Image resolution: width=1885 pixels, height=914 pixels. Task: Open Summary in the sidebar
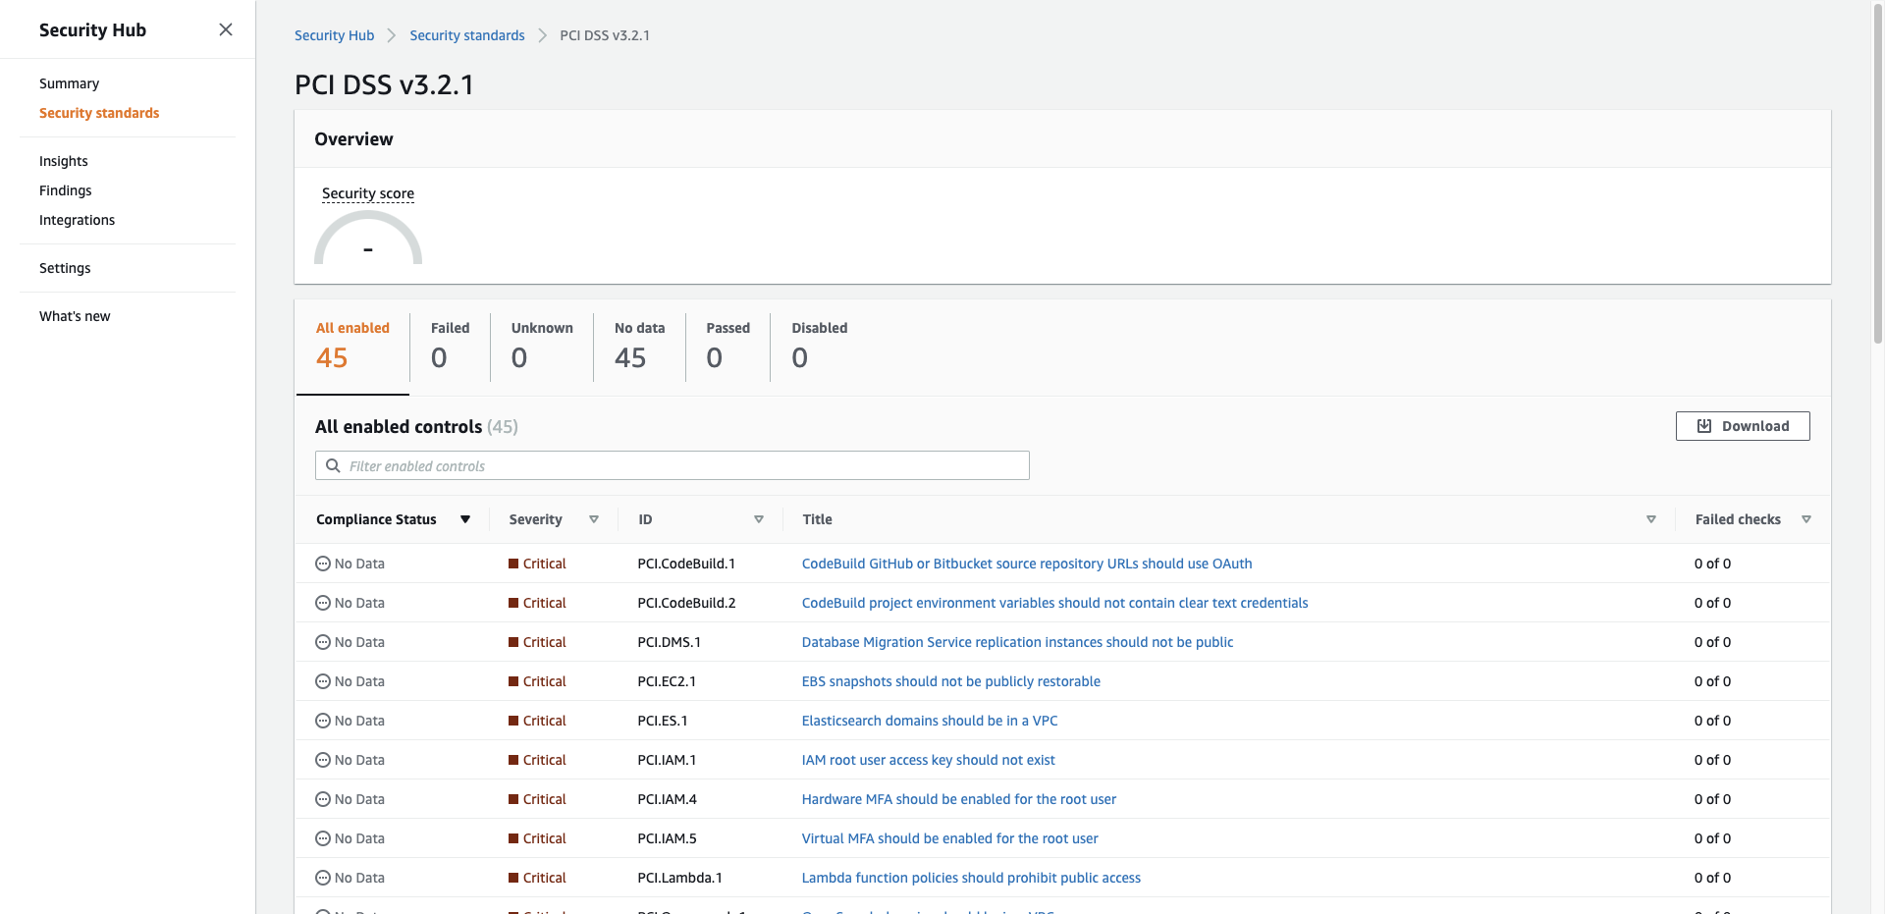coord(69,83)
